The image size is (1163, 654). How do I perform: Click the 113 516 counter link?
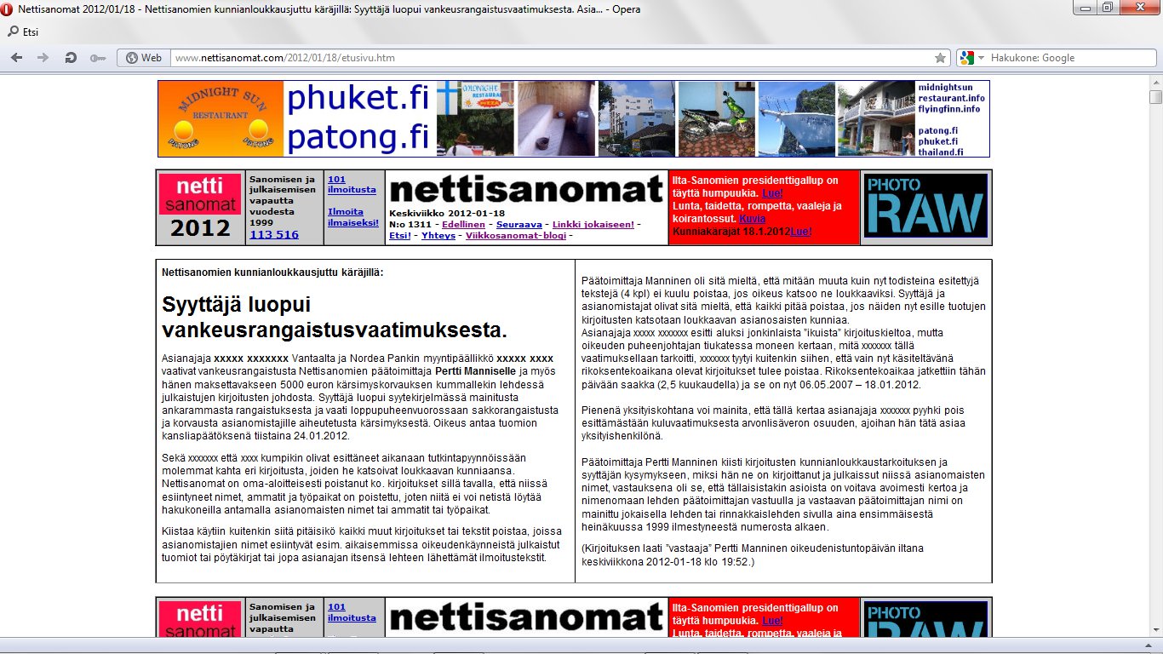[273, 234]
